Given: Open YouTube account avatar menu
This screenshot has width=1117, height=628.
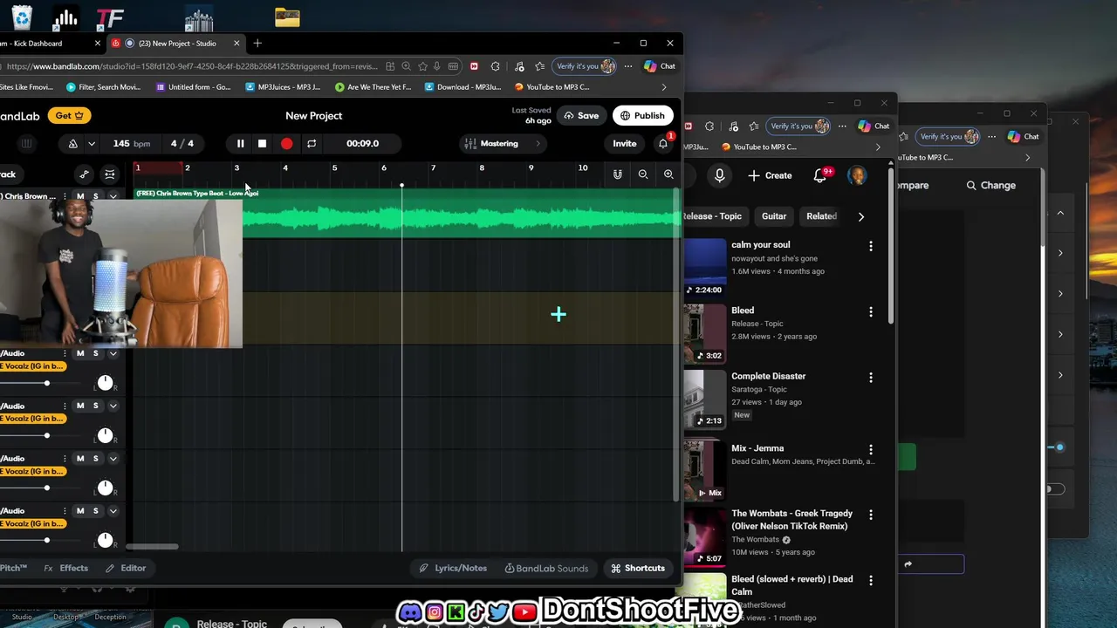Looking at the screenshot, I should coord(857,175).
